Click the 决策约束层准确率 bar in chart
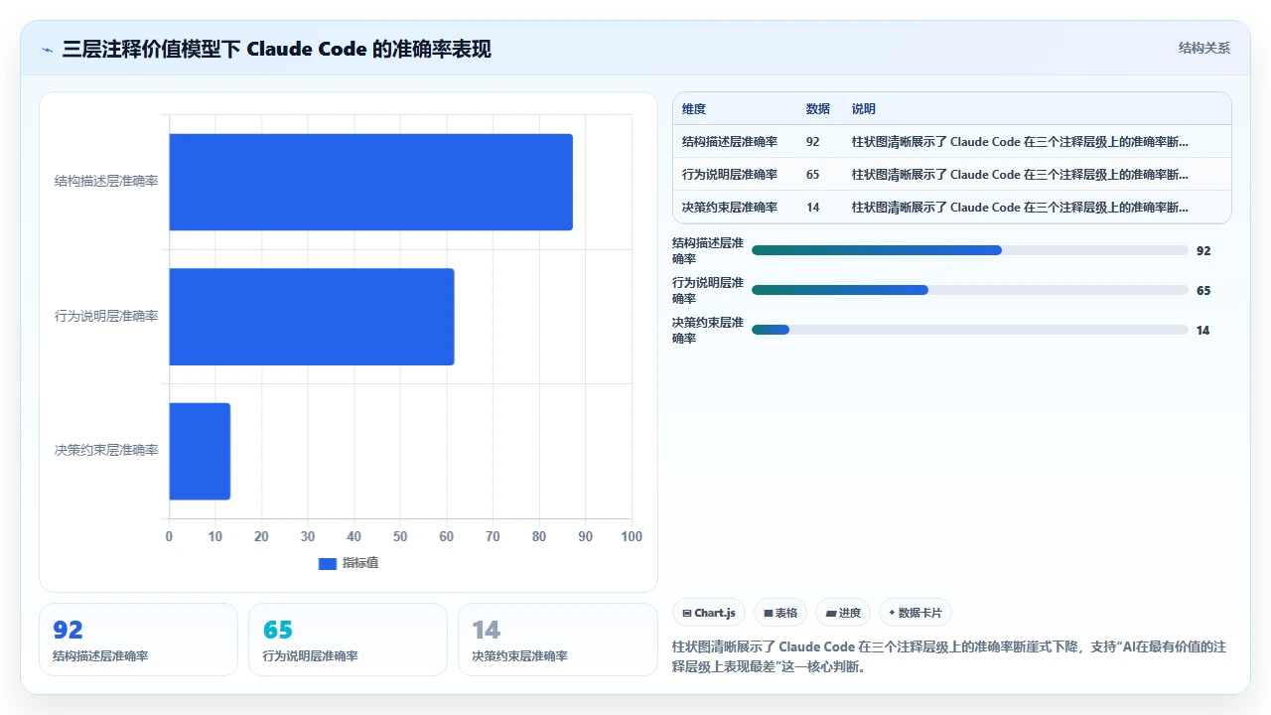 (x=200, y=451)
